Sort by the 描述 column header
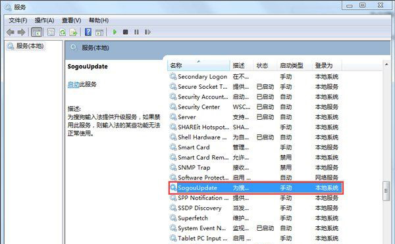This screenshot has width=395, height=244. pyautogui.click(x=242, y=65)
